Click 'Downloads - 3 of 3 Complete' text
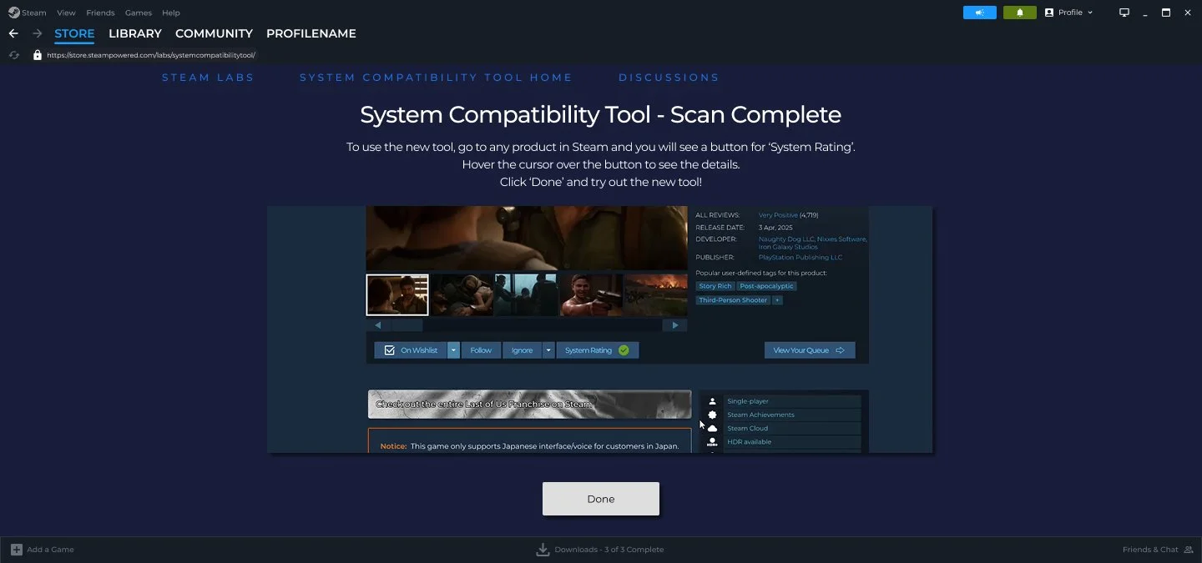Viewport: 1202px width, 563px height. 609,550
